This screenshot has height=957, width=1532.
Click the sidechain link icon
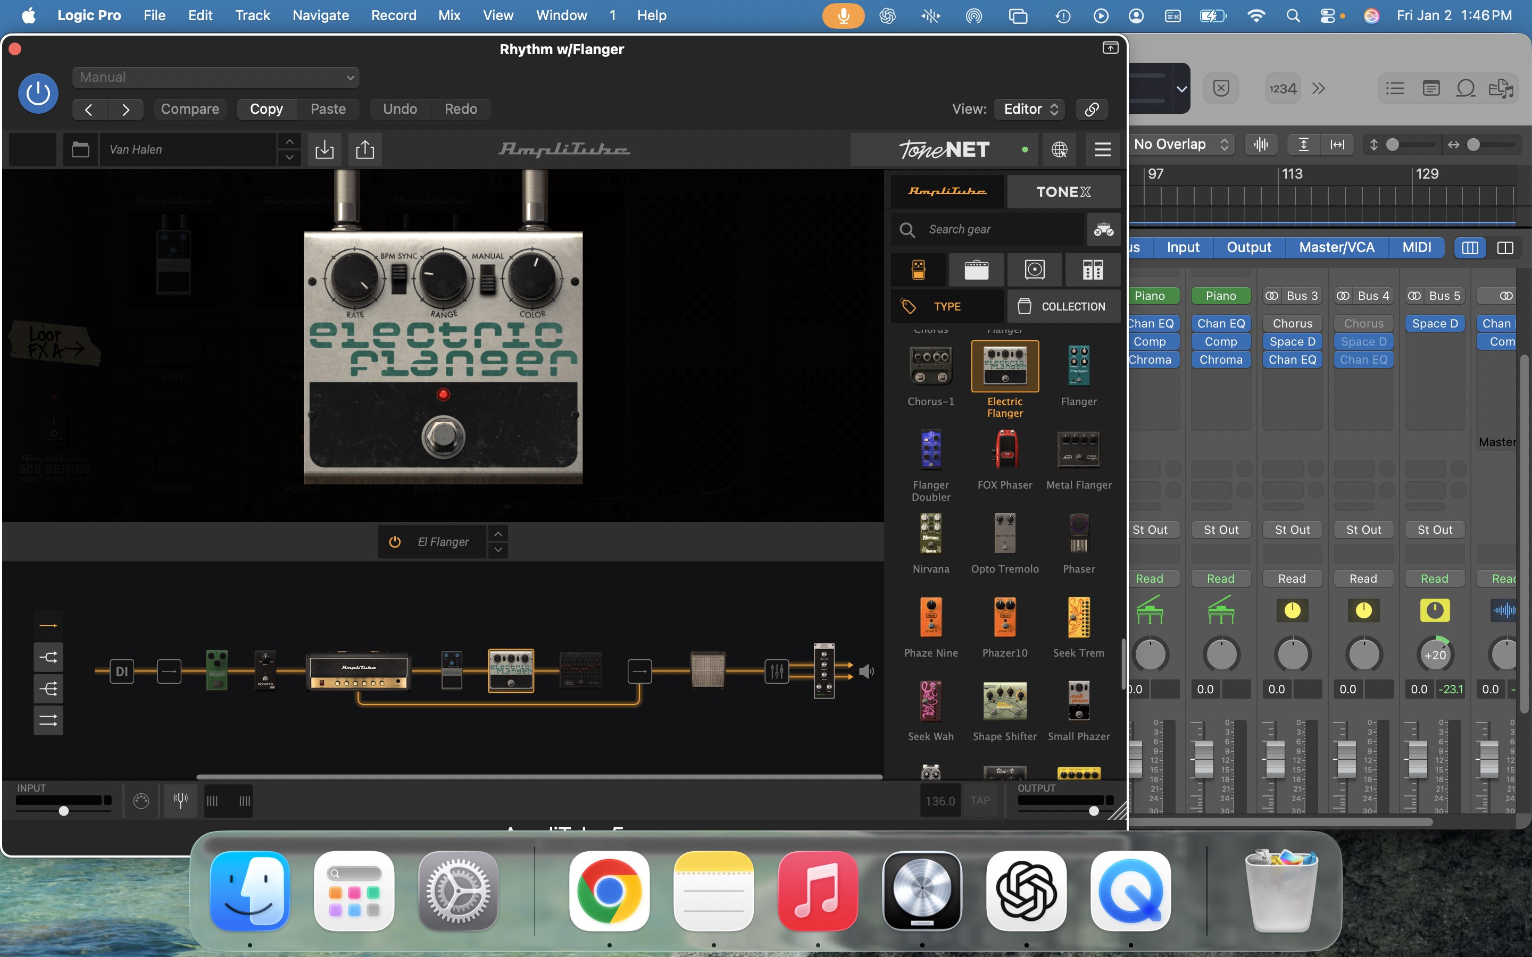pyautogui.click(x=1092, y=109)
